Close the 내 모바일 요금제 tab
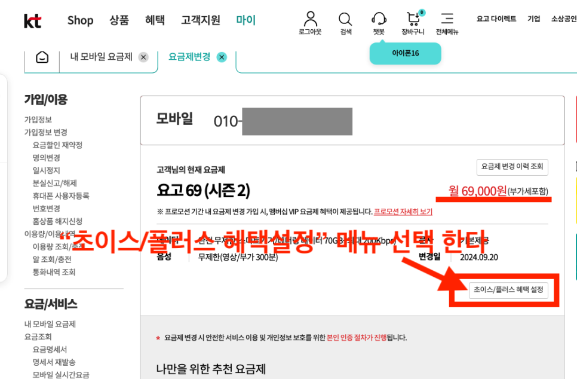577x379 pixels. click(x=143, y=57)
